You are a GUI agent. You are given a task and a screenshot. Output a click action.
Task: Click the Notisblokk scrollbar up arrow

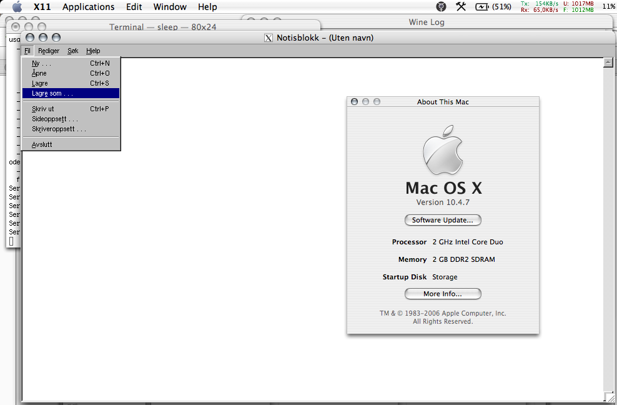click(608, 62)
